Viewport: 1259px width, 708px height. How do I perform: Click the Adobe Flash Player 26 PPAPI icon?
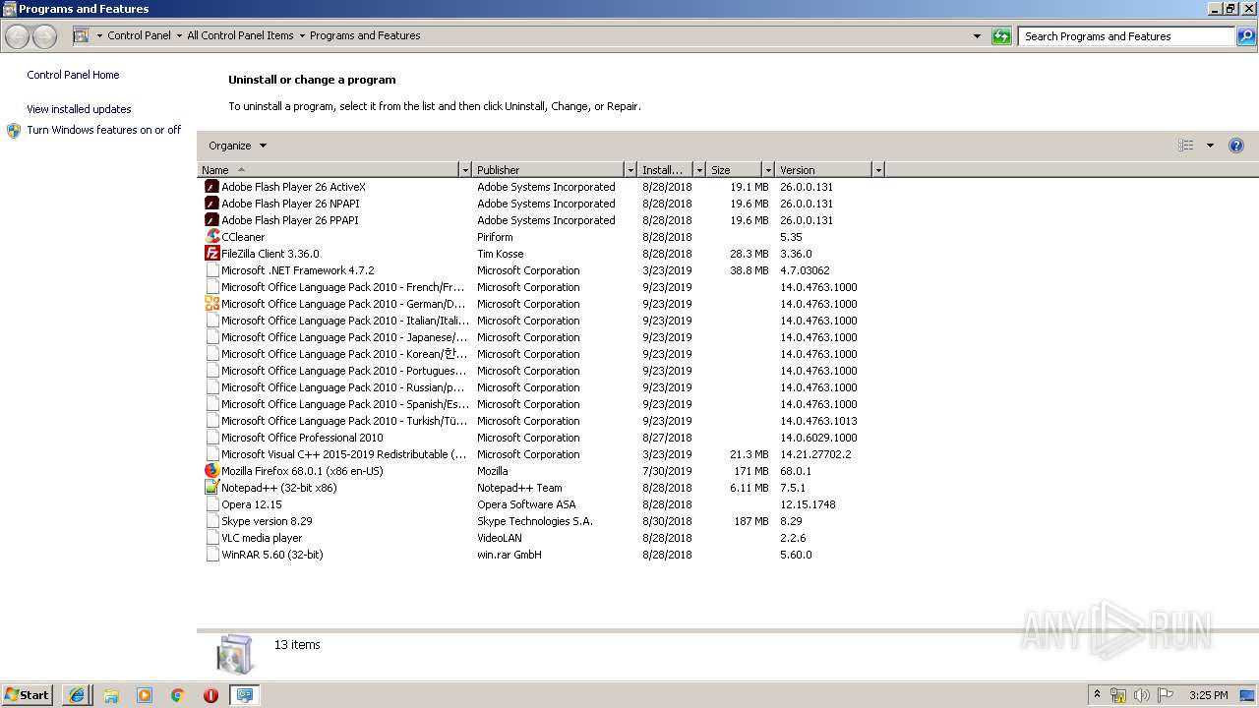[x=211, y=220]
